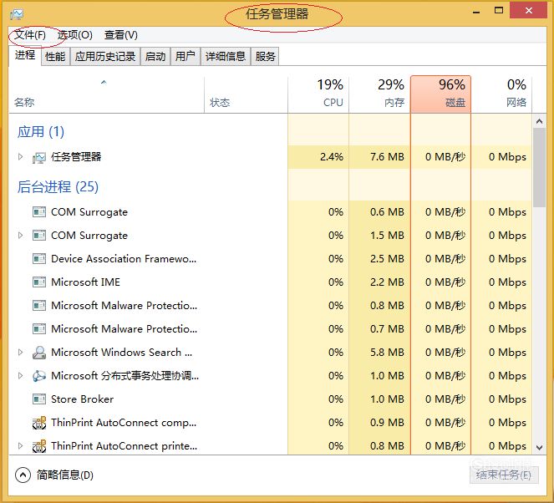Sort by the CPU column header
Image resolution: width=554 pixels, height=503 pixels.
(x=318, y=95)
